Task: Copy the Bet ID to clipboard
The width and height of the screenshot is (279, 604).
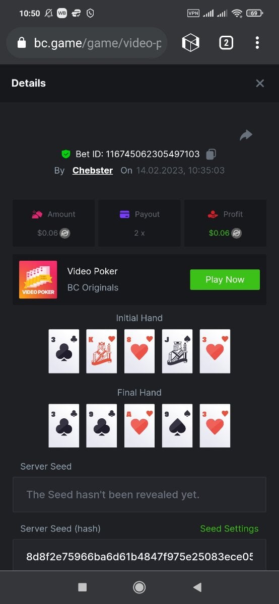Action: pos(212,154)
